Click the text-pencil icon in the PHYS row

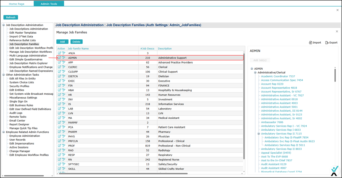coord(64,136)
